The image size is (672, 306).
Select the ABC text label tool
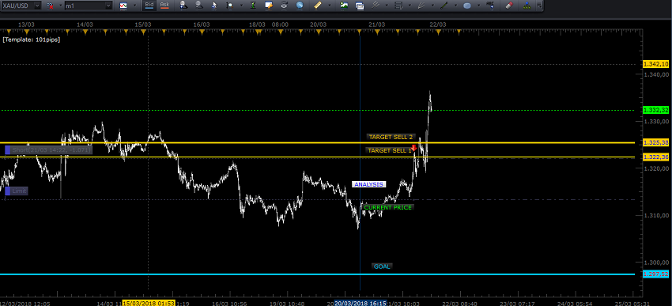490,6
